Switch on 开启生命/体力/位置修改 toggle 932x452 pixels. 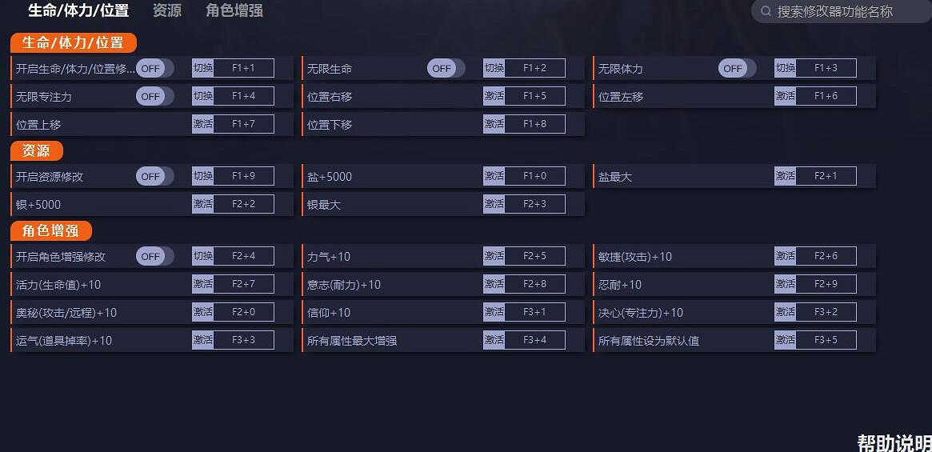point(154,68)
